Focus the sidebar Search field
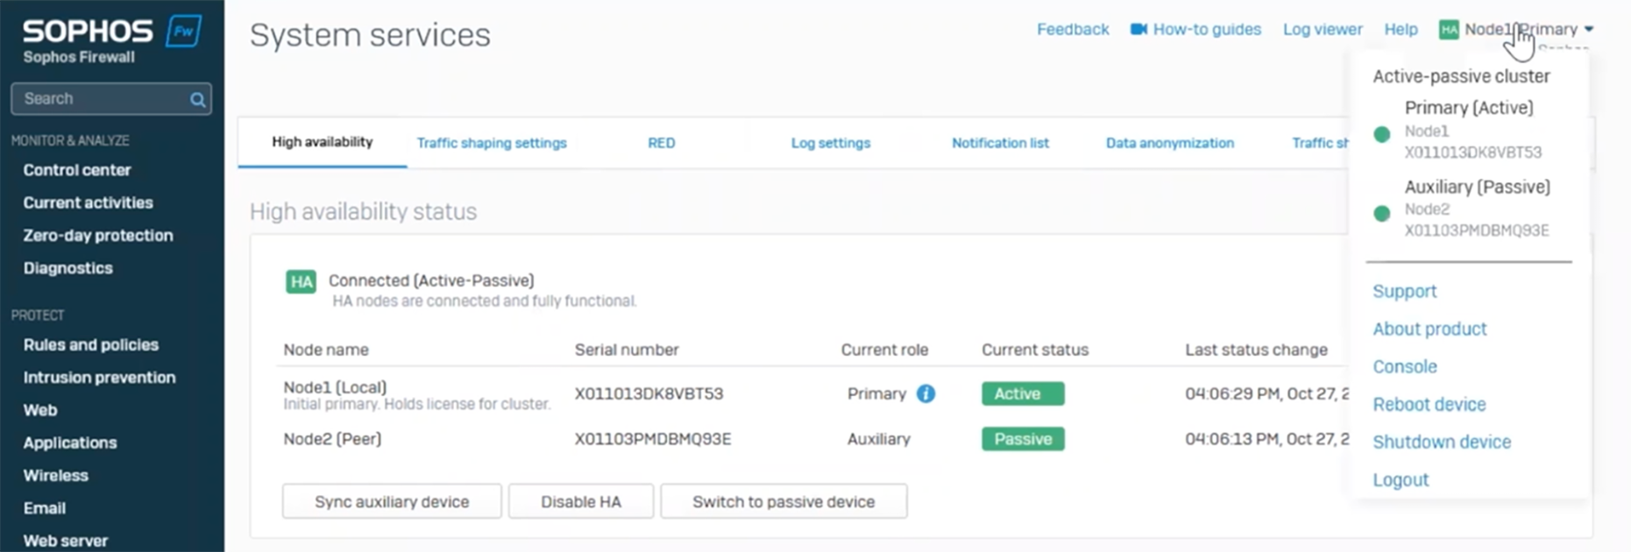This screenshot has width=1631, height=552. pos(101,99)
